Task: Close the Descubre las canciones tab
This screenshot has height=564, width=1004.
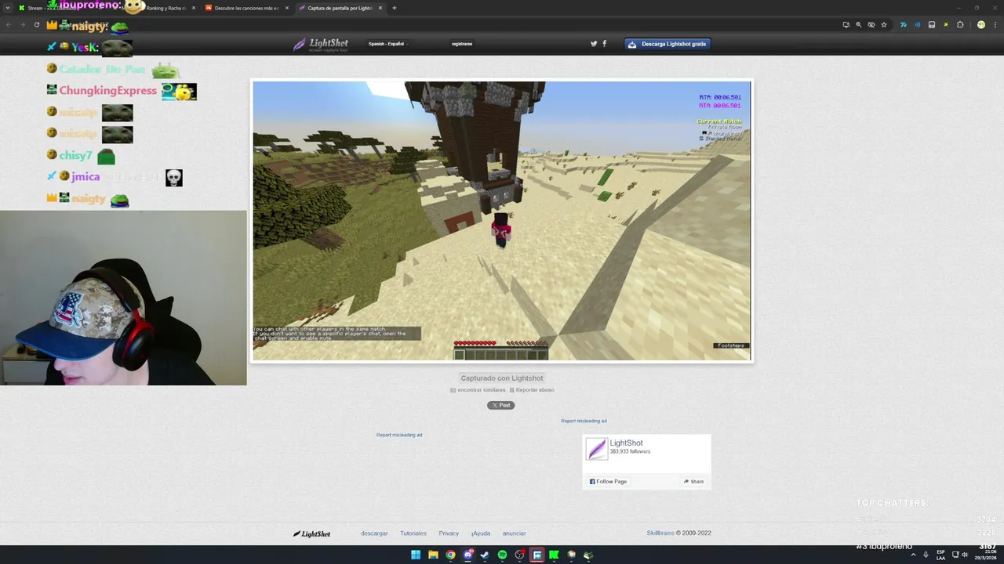Action: [x=286, y=8]
